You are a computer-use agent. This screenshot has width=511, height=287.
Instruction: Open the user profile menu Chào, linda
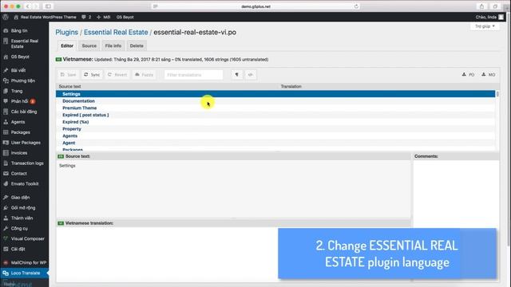489,17
